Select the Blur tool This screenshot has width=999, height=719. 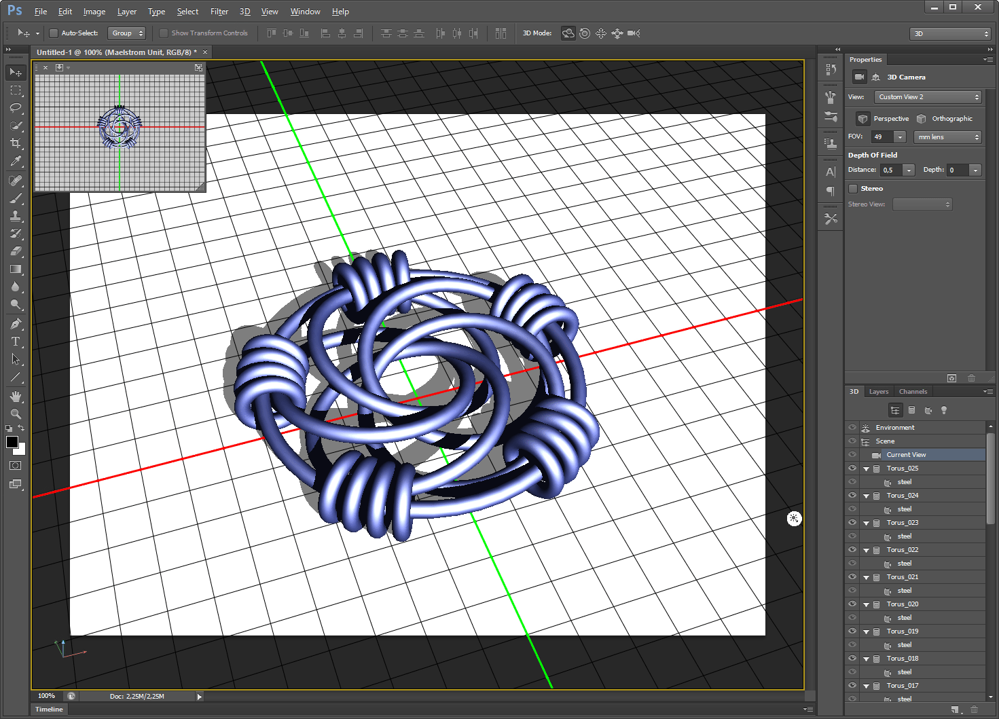[16, 287]
